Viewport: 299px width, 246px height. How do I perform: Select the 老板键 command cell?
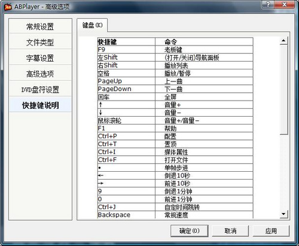[x=204, y=50]
